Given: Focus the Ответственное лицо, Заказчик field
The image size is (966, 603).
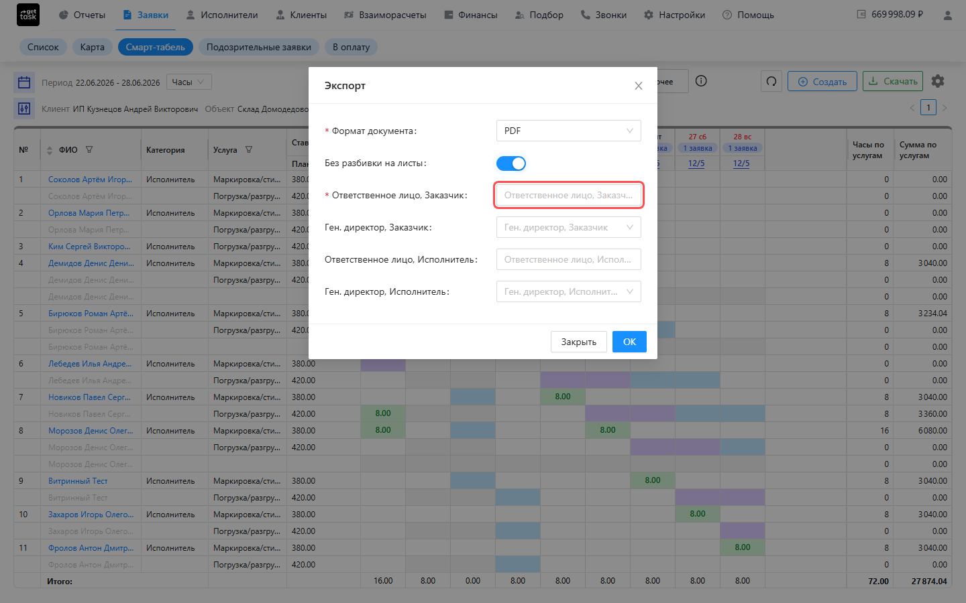Looking at the screenshot, I should (569, 195).
